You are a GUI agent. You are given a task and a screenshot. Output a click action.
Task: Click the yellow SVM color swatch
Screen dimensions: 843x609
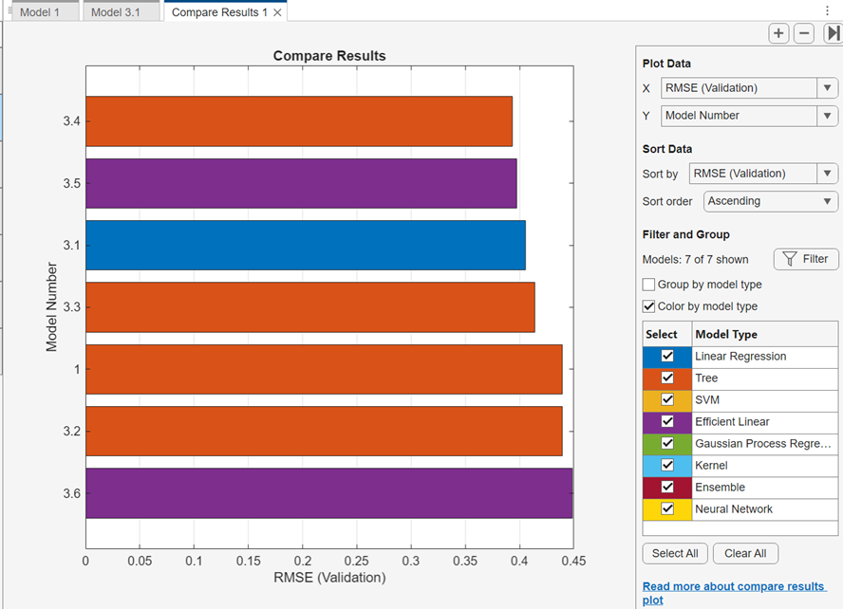[650, 399]
